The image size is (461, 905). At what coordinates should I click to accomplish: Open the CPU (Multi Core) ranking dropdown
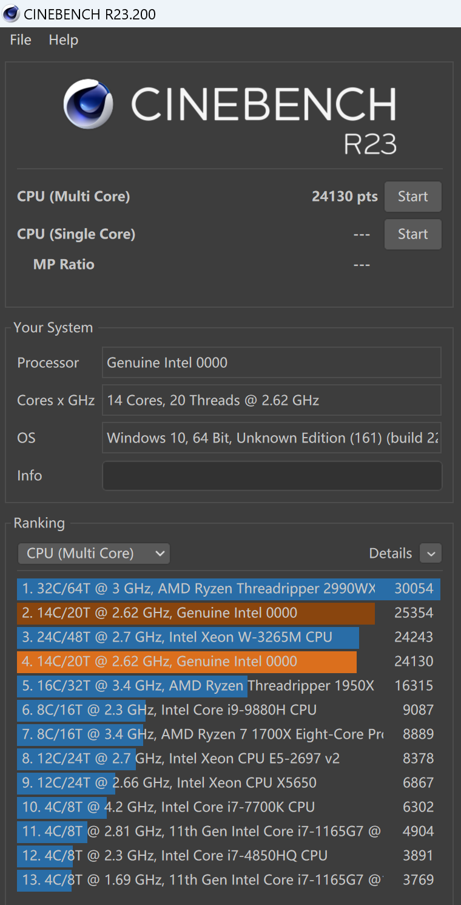(94, 554)
